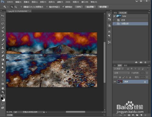This screenshot has height=117, width=152.
Task: Select the Horizontal Type tool
Action: point(3,76)
